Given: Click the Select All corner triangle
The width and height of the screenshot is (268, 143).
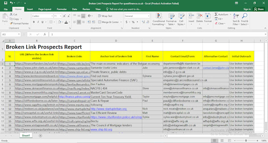Looking at the screenshot, I should click(3, 41).
